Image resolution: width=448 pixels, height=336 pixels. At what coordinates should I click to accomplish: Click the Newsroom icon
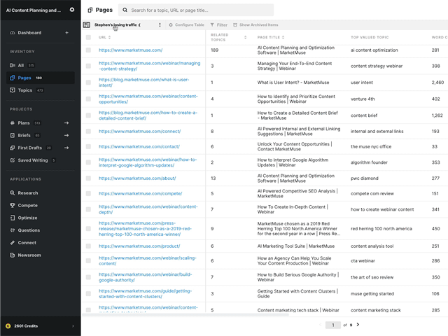13,255
